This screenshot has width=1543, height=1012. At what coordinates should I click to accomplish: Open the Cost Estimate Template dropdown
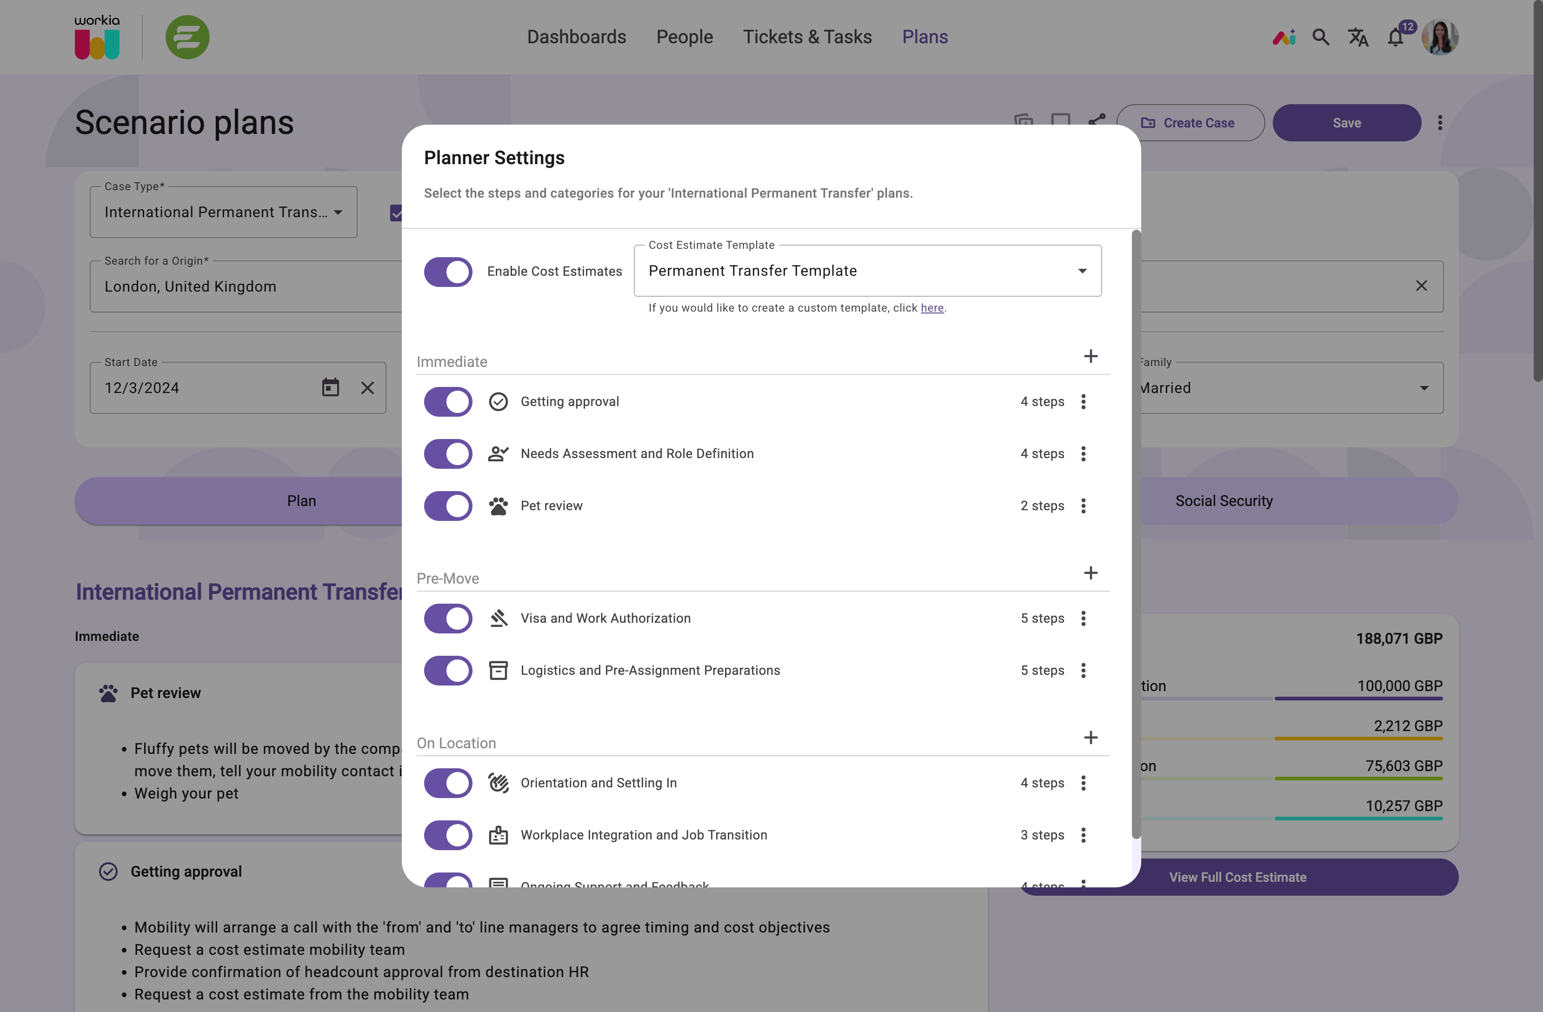pyautogui.click(x=1081, y=270)
